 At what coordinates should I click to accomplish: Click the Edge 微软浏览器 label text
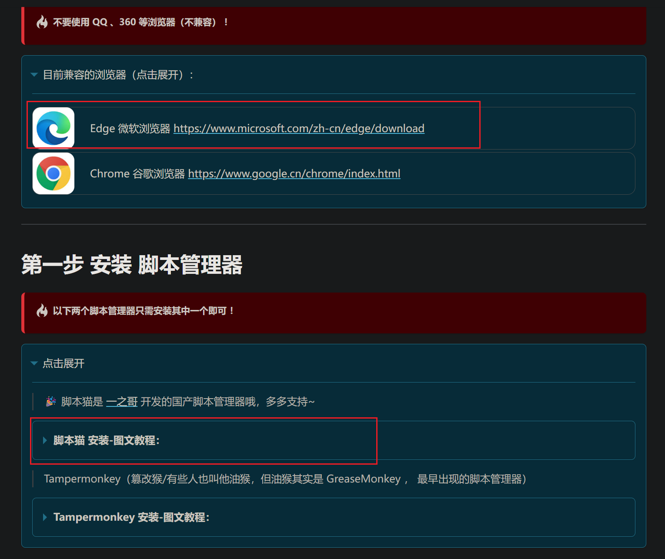[130, 129]
